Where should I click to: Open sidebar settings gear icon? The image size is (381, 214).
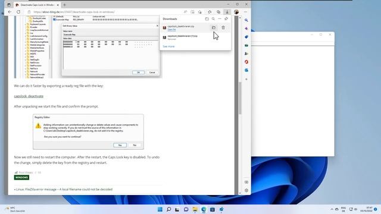(246, 190)
